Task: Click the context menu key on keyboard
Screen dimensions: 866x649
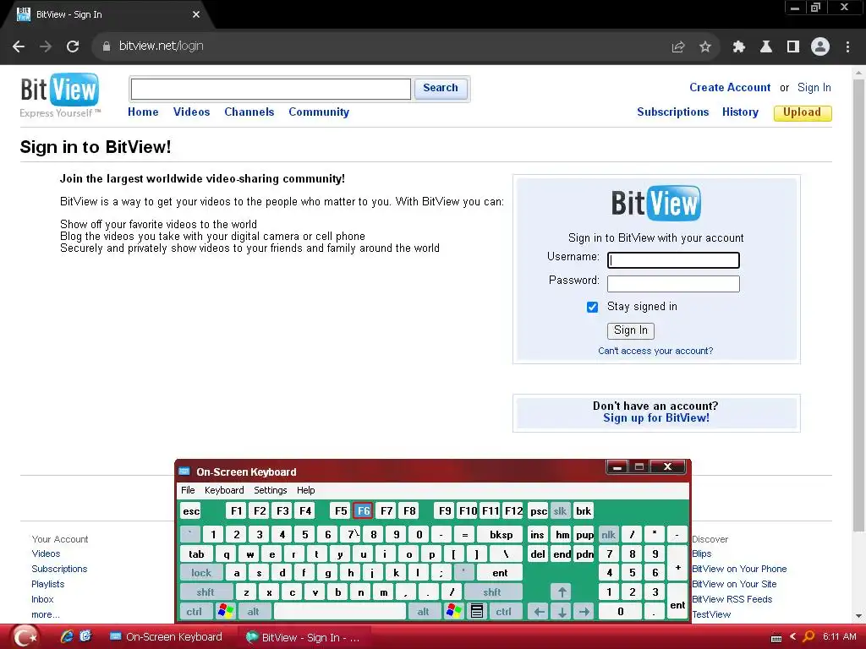Action: coord(477,612)
